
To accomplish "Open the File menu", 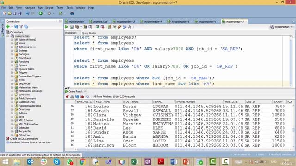I will pos(3,8).
